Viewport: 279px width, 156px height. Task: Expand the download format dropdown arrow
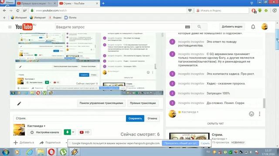tap(73, 132)
